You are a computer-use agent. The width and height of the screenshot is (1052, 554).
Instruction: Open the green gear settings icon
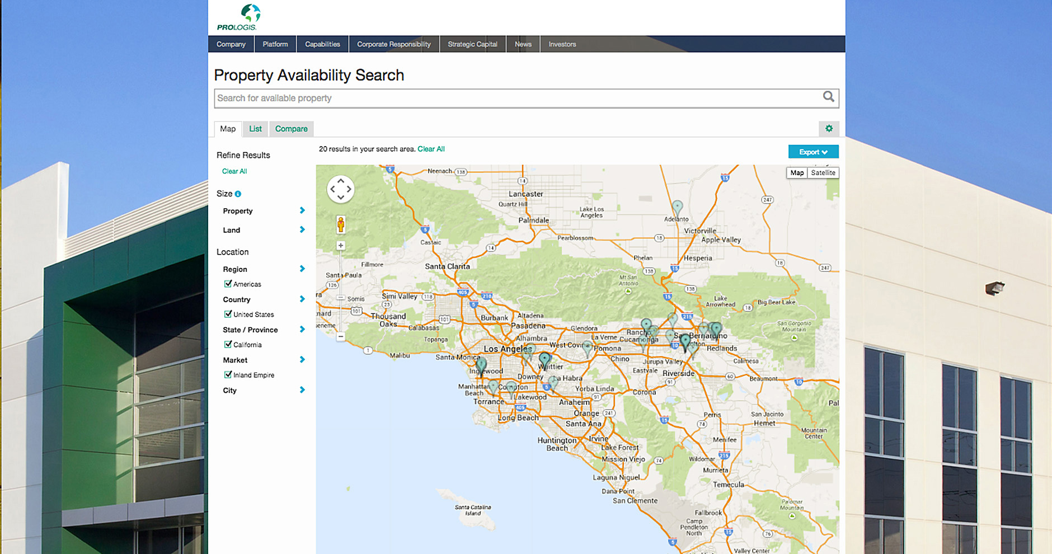(x=829, y=129)
